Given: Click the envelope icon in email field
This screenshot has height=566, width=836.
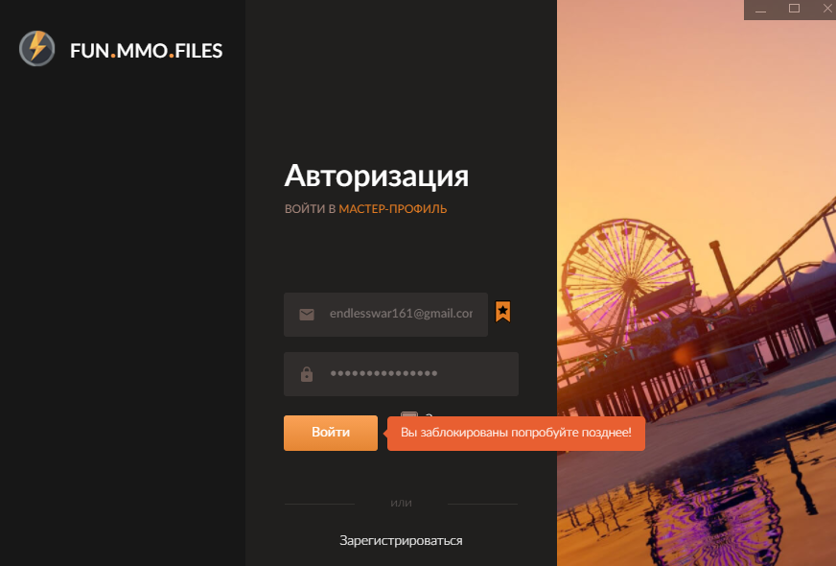Looking at the screenshot, I should 307,314.
